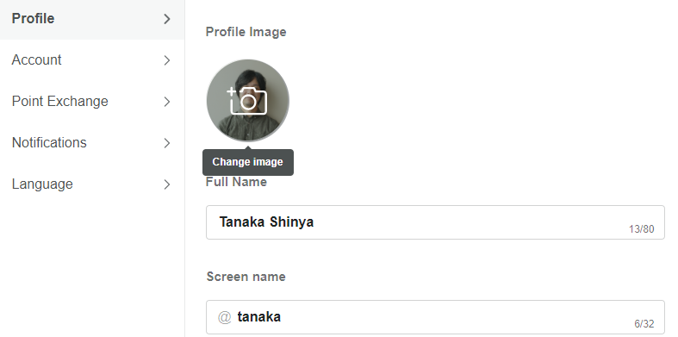Click the Screen name field containing tanaka

(x=435, y=317)
